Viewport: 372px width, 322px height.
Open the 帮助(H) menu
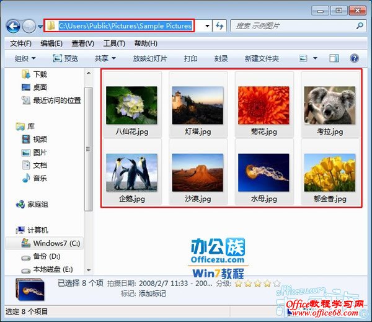point(146,43)
